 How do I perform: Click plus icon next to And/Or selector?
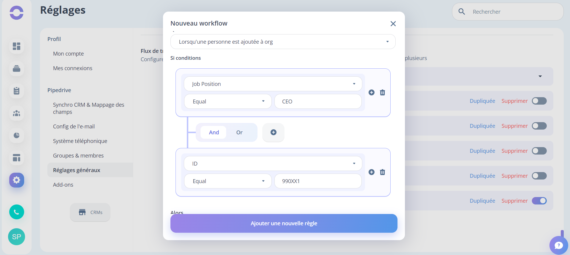[273, 132]
